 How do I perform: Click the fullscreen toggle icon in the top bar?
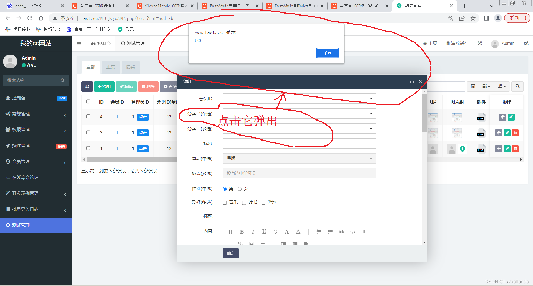(x=480, y=43)
